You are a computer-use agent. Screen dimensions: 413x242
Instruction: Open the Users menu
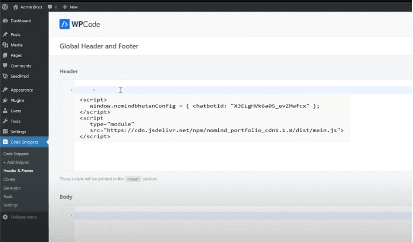[x=16, y=111]
